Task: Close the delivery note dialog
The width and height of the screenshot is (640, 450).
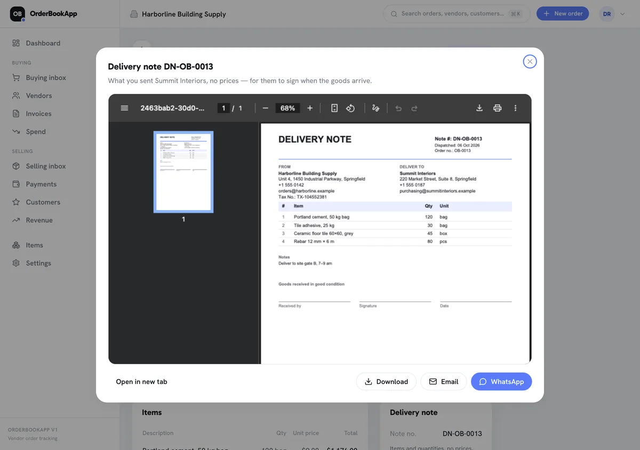Action: tap(530, 61)
